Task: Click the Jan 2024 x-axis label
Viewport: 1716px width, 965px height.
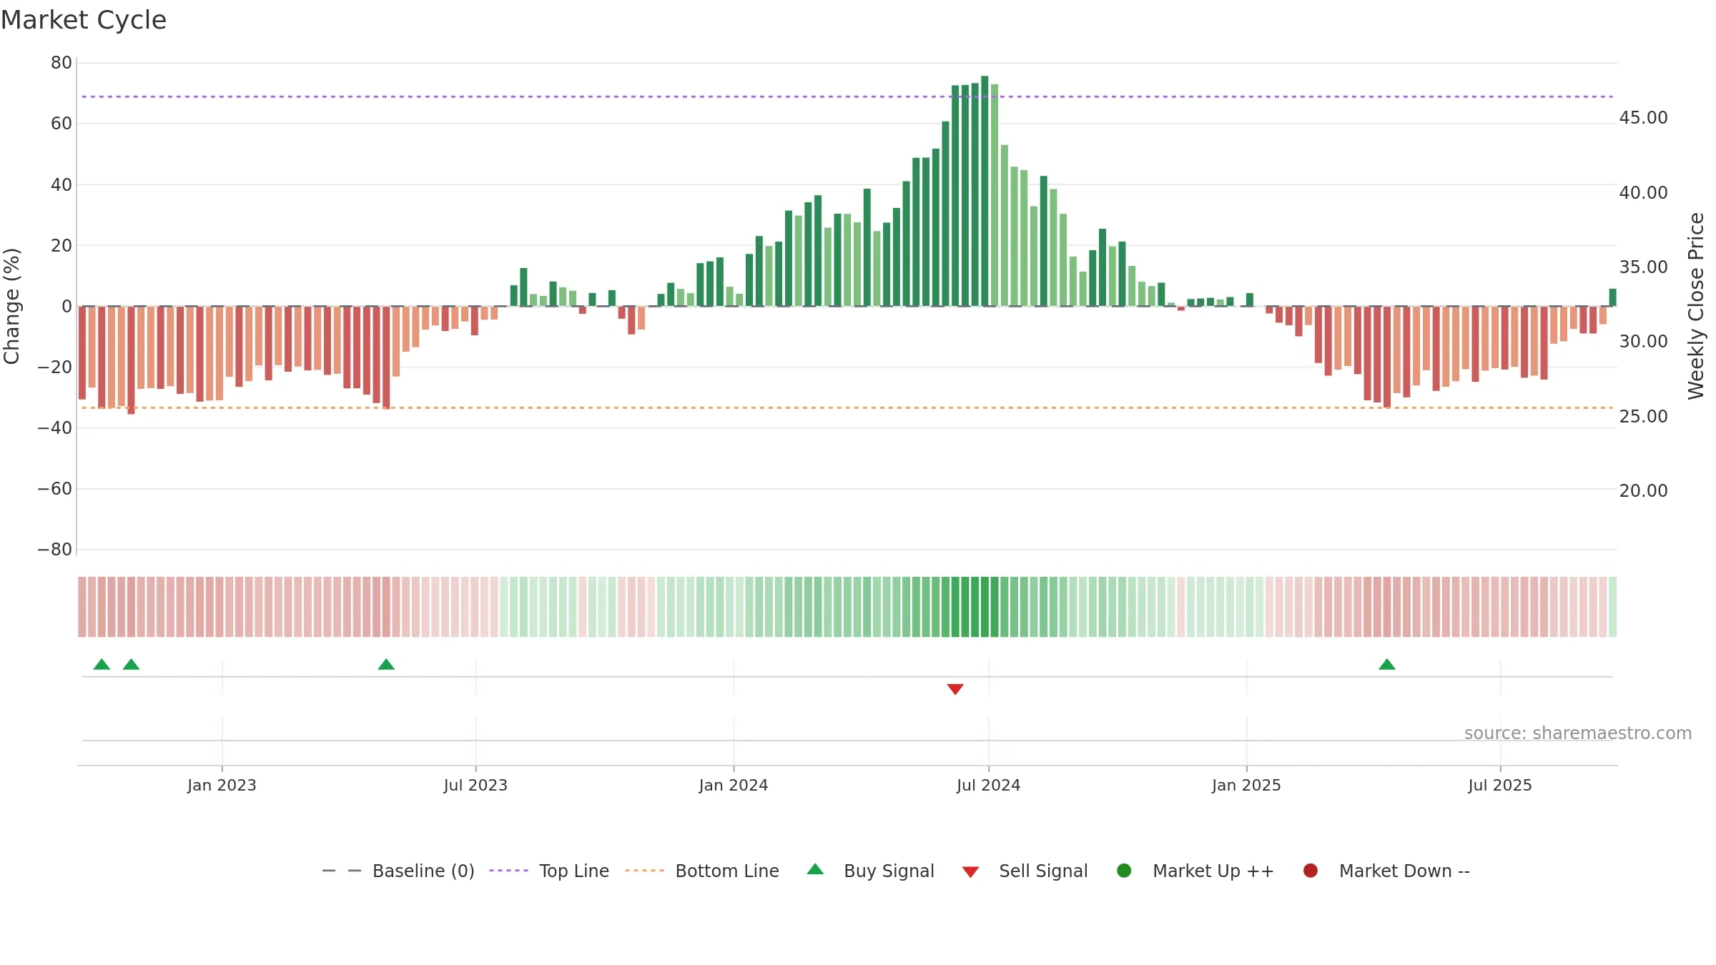Action: (734, 785)
